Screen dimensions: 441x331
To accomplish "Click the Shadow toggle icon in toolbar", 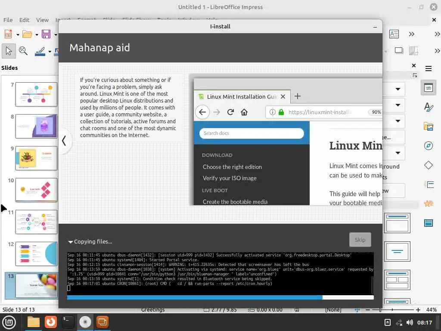I will point(398,51).
